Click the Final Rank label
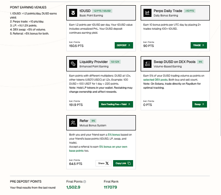This screenshot has width=221, height=195. 111,181
